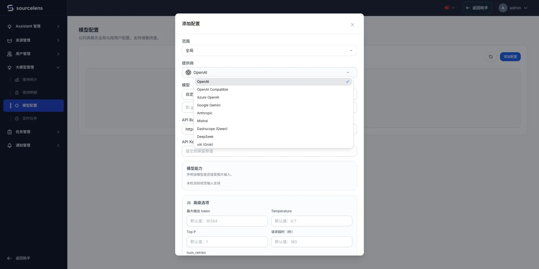Click the 模型能力 heading
539x269 pixels.
coord(194,168)
